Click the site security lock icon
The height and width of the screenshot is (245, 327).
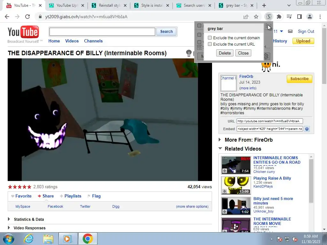pyautogui.click(x=40, y=17)
